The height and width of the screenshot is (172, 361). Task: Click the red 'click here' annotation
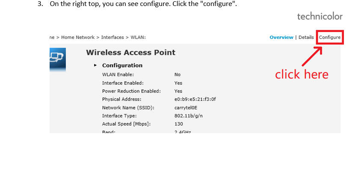(302, 74)
